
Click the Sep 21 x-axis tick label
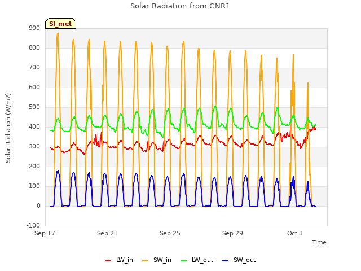click(x=107, y=233)
